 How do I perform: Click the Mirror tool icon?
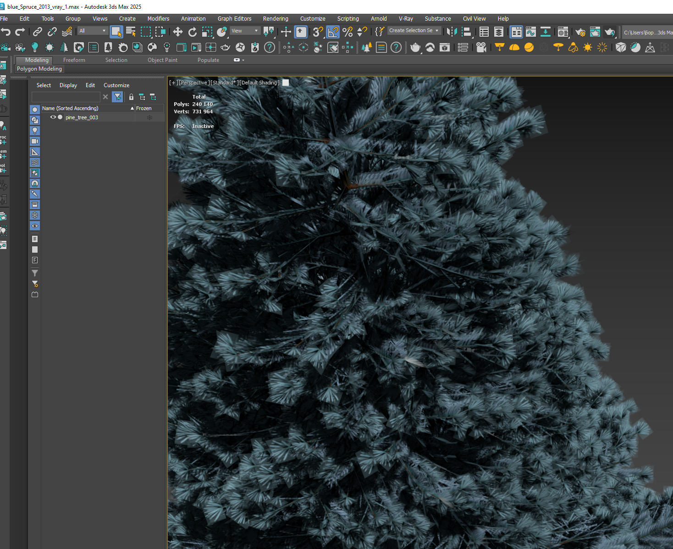point(452,32)
